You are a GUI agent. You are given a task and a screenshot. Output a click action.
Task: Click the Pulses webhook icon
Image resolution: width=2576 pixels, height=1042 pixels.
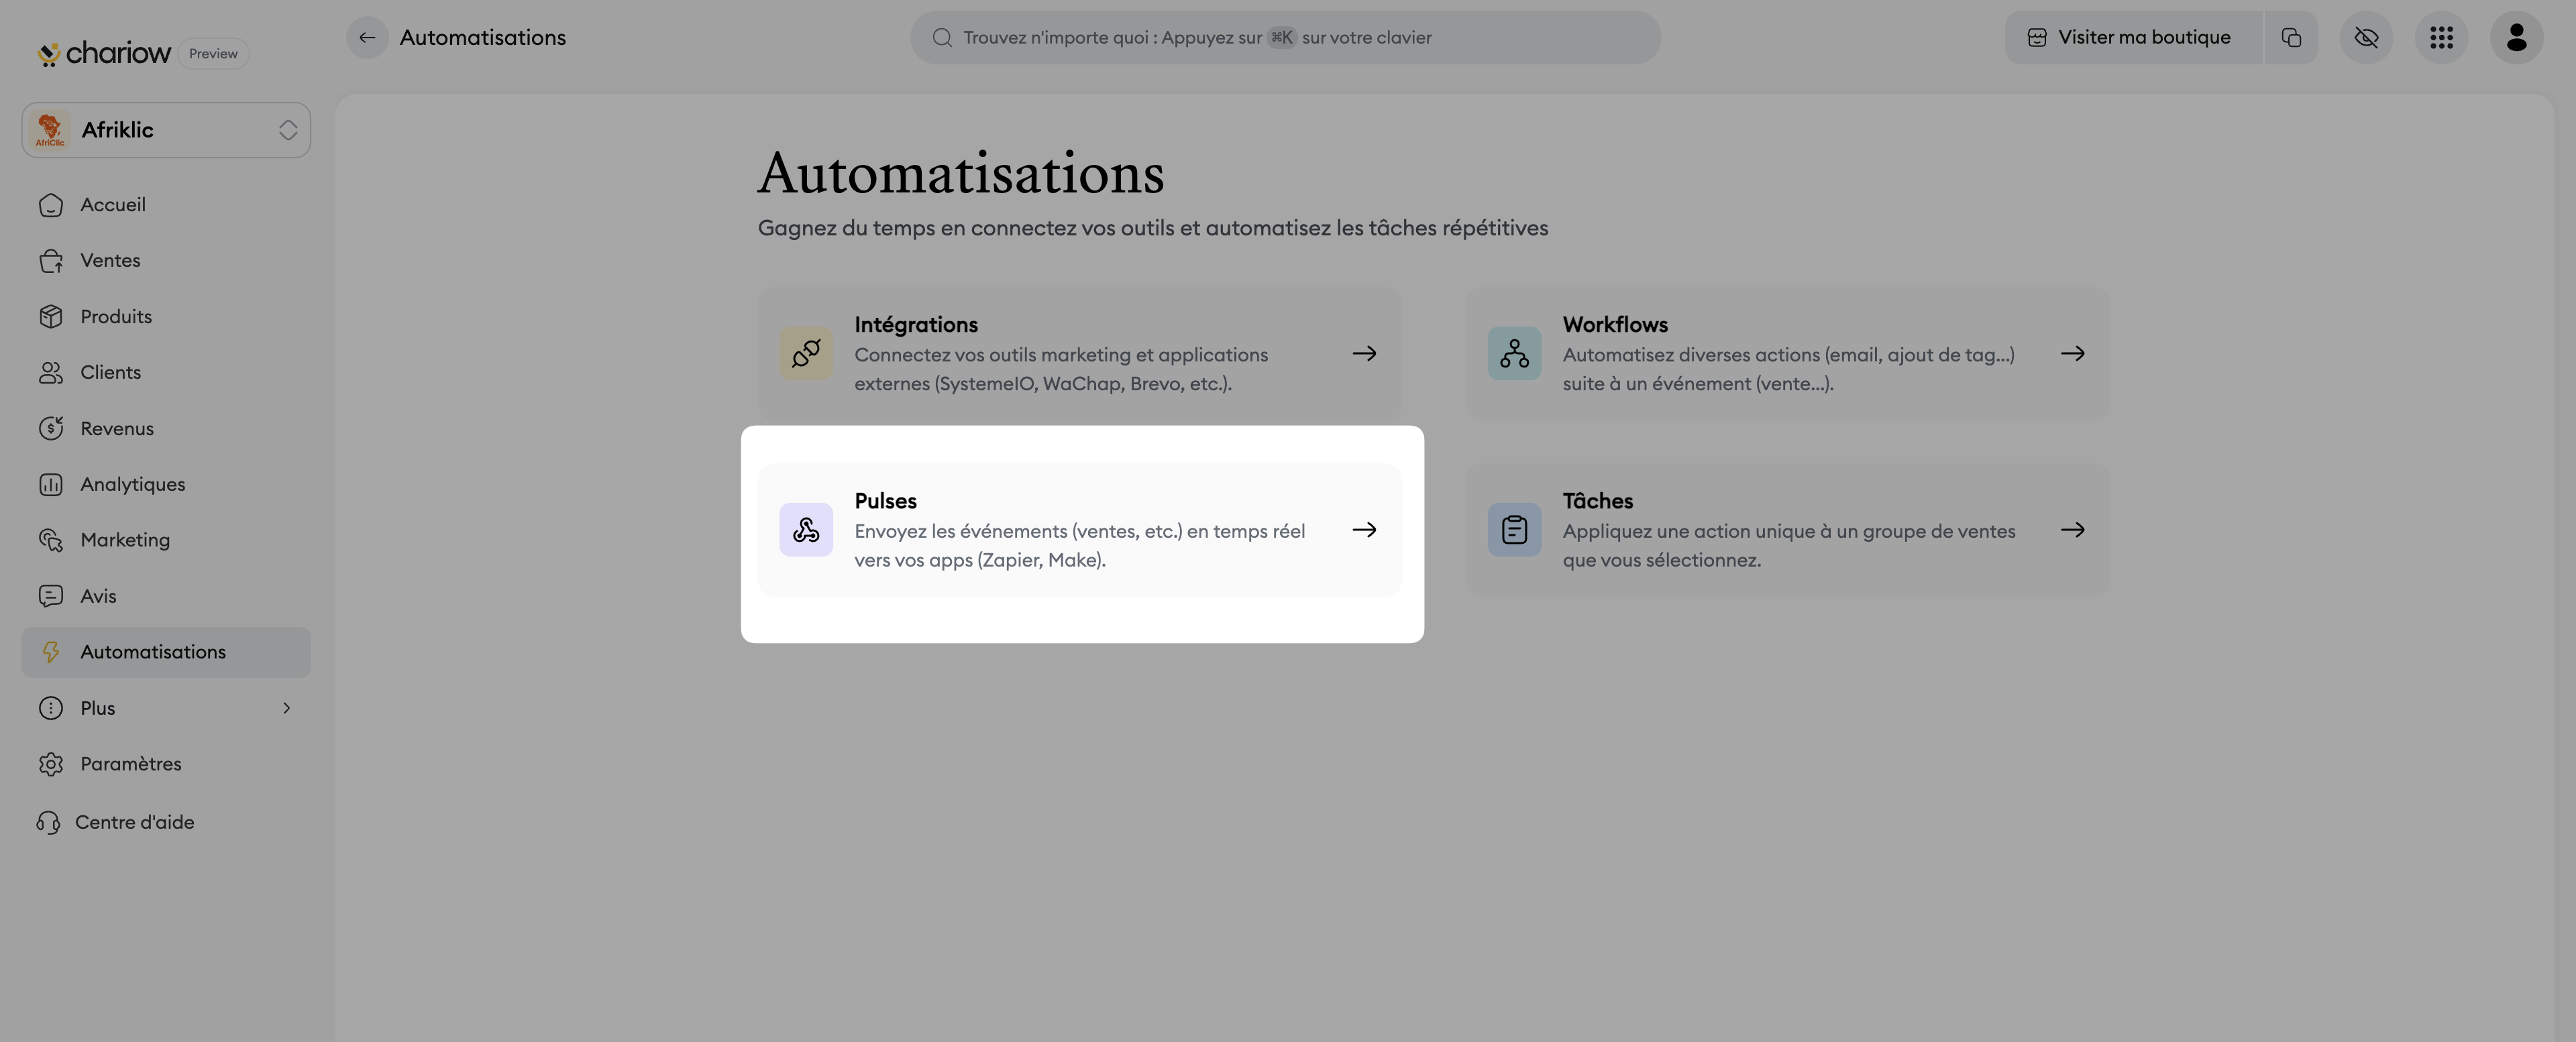click(806, 530)
